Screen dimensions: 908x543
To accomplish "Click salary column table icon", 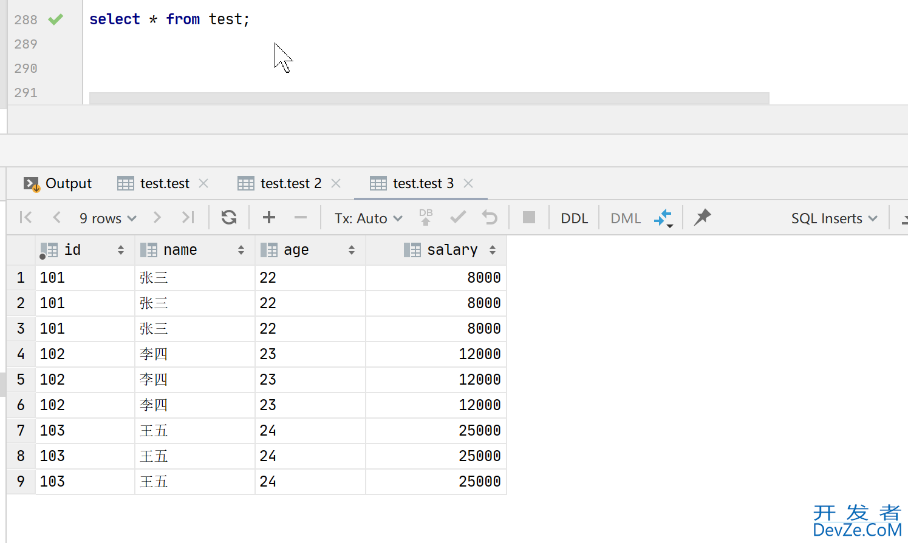I will (x=412, y=250).
